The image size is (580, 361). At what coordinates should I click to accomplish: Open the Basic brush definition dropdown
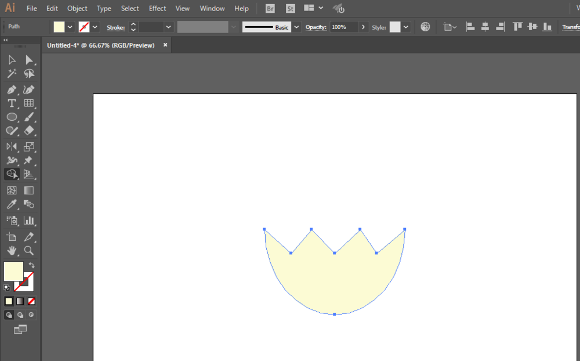click(x=296, y=27)
